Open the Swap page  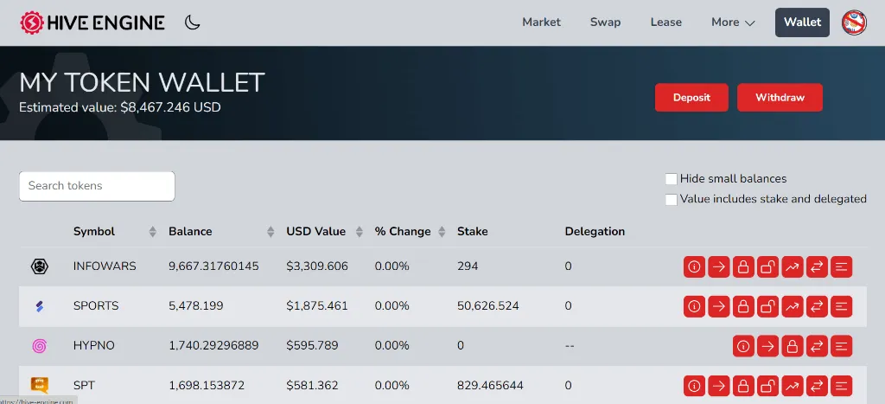point(605,22)
